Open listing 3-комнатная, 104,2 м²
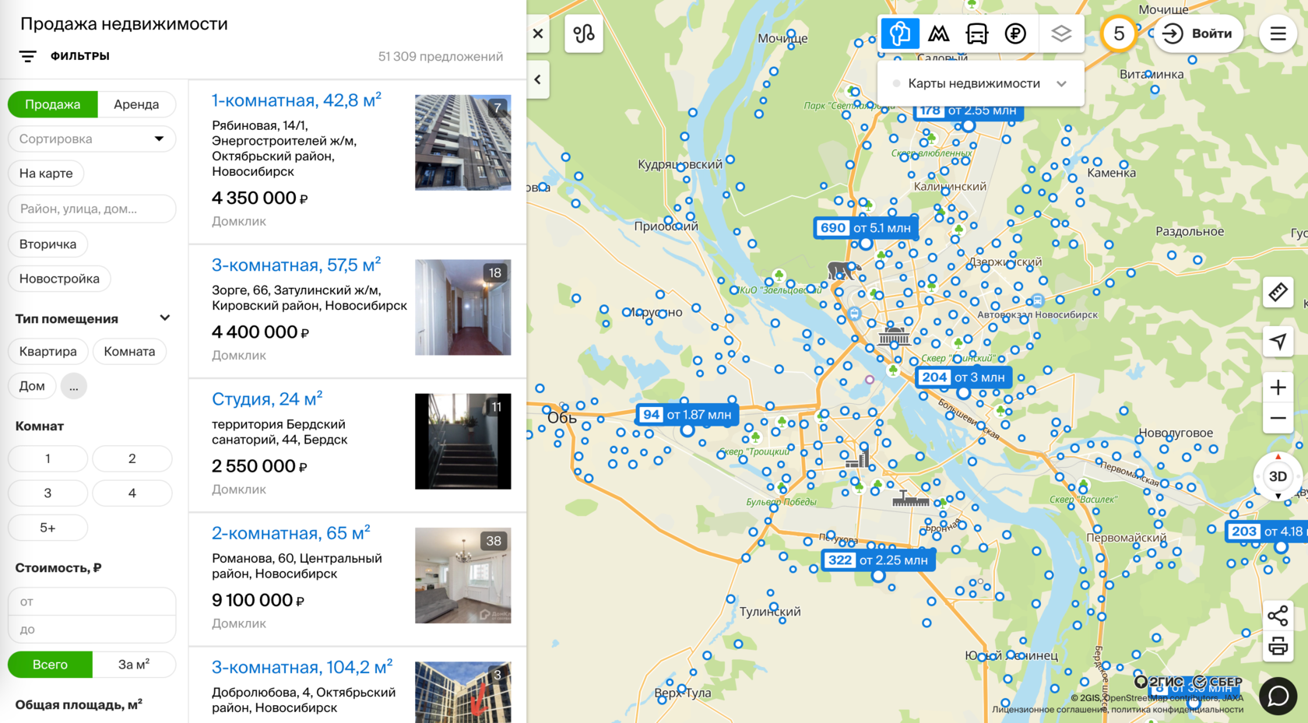This screenshot has width=1308, height=723. tap(302, 667)
